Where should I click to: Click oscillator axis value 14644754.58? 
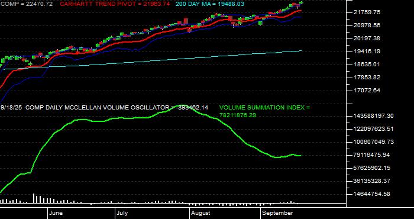tap(371, 194)
